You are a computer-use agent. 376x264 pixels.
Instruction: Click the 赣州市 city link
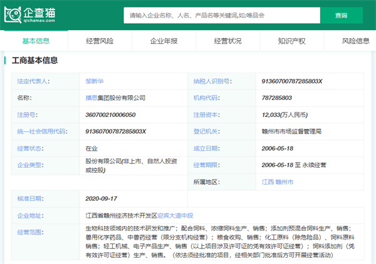coord(285,182)
